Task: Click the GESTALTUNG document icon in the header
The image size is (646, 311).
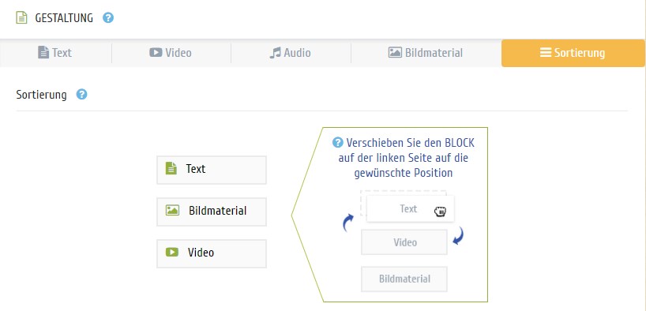Action: [x=21, y=18]
